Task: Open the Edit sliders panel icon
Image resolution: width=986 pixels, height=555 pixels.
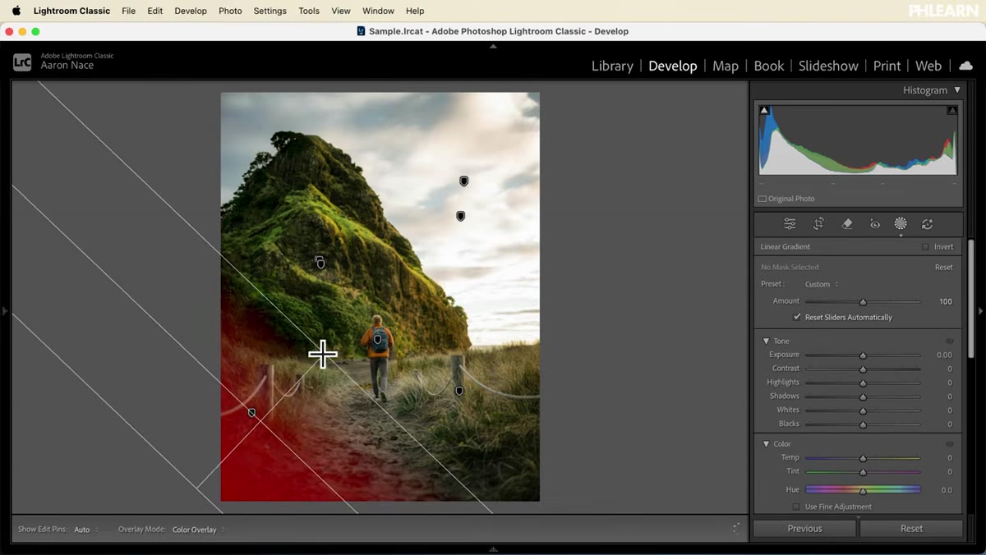Action: (790, 224)
